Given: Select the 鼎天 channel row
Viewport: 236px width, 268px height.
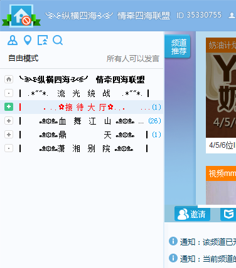Looking at the screenshot, I should pos(82,135).
